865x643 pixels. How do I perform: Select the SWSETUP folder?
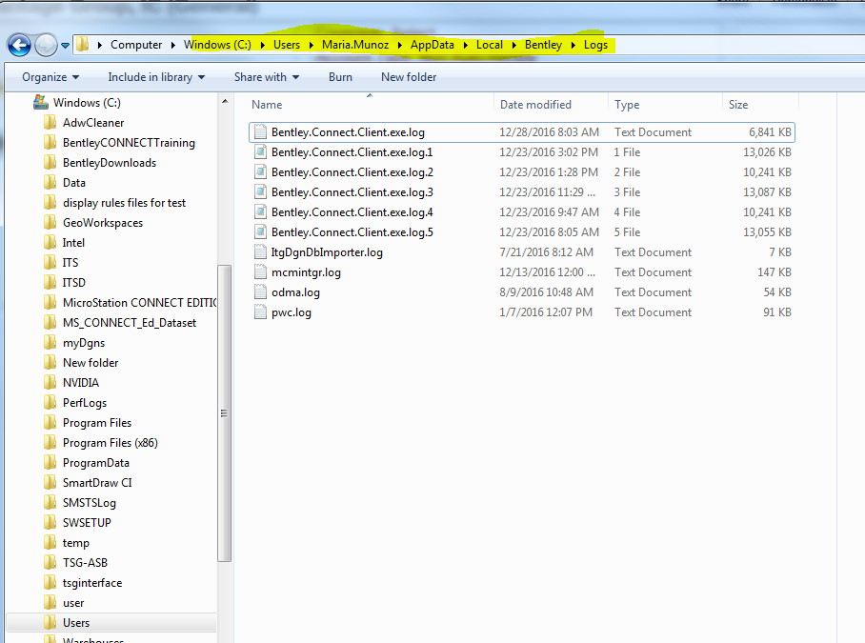click(87, 522)
